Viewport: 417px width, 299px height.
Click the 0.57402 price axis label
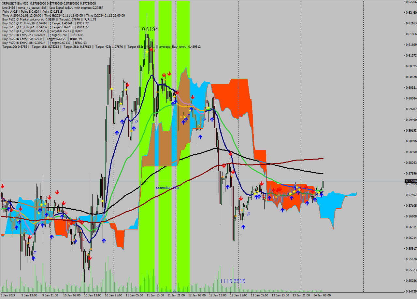411,195
